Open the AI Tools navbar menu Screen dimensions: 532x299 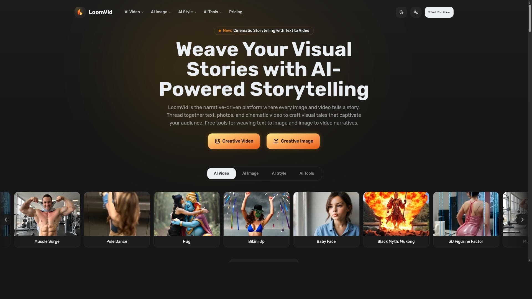point(213,12)
